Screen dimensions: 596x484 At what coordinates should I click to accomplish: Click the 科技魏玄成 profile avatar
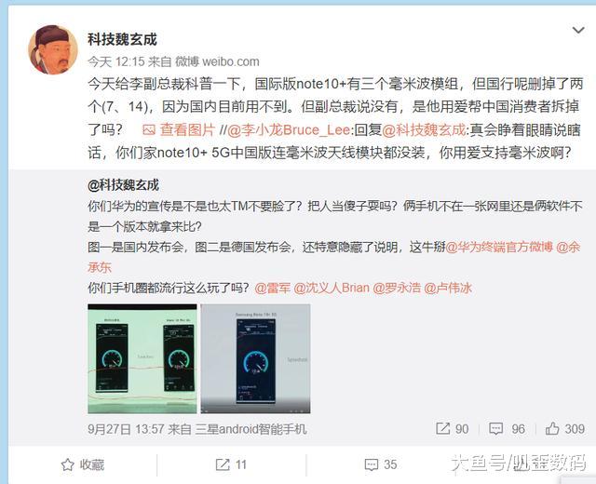pos(53,49)
